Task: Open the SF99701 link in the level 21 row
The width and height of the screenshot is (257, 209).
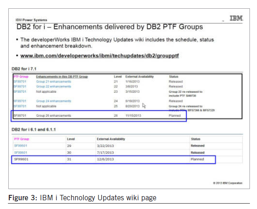Action: [20, 81]
